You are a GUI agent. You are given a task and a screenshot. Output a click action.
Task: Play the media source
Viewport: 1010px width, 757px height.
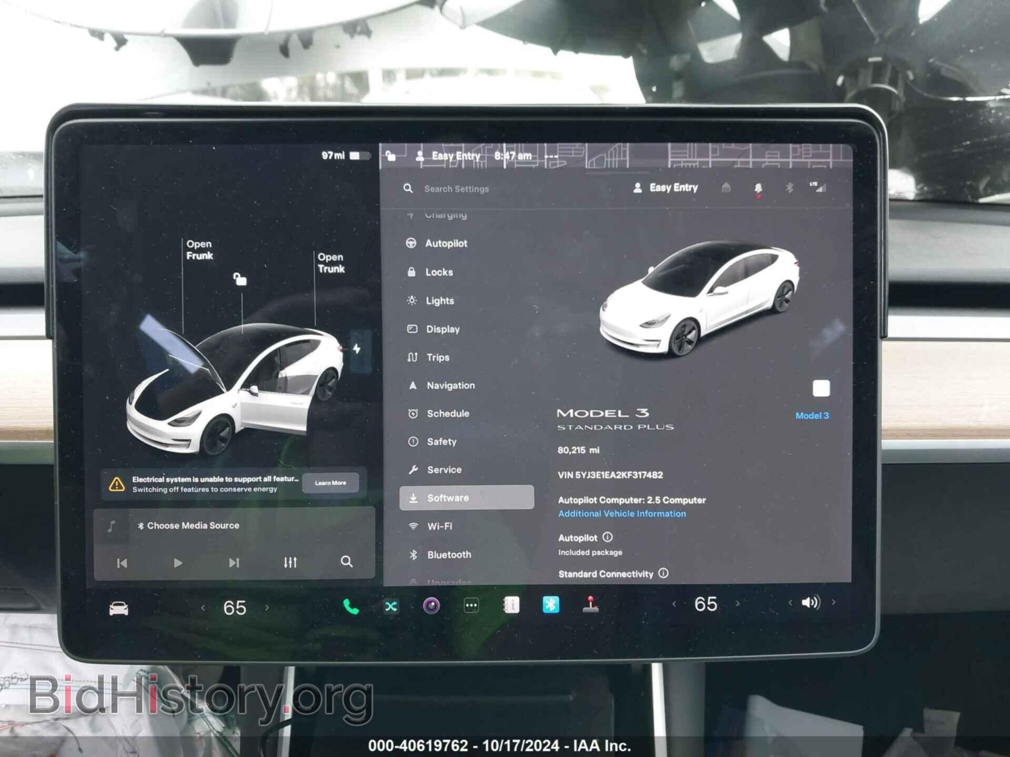(178, 563)
